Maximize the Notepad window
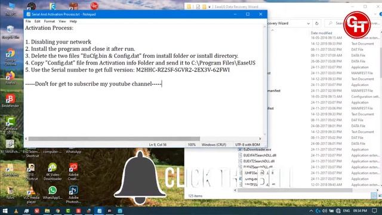 click(248, 14)
